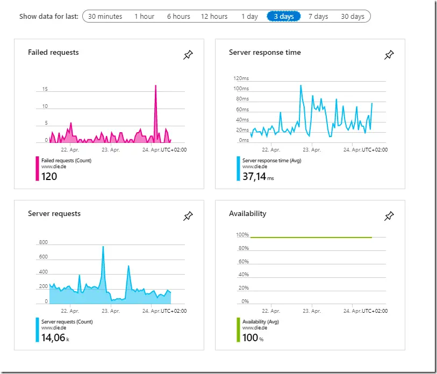Viewport: 437px width, 374px height.
Task: Select the 30 minutes time range
Action: click(x=105, y=17)
